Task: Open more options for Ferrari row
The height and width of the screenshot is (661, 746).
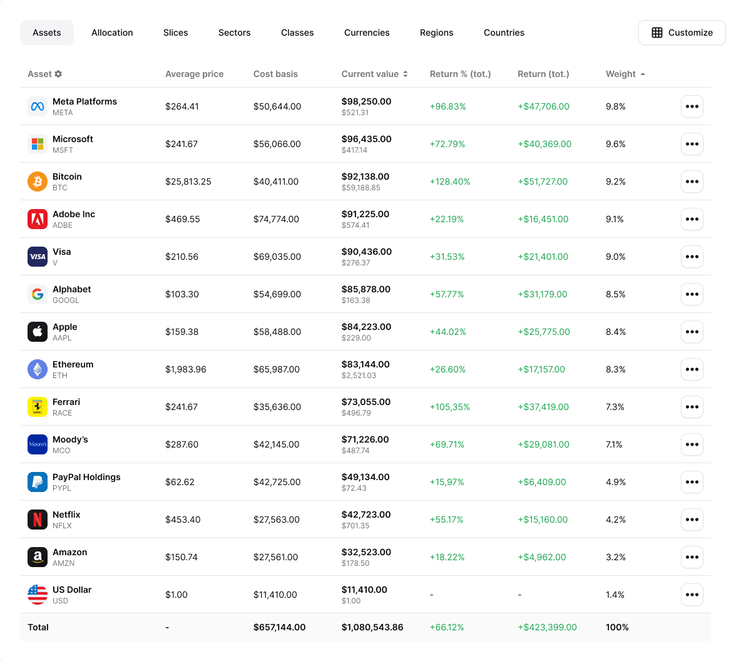Action: 692,407
